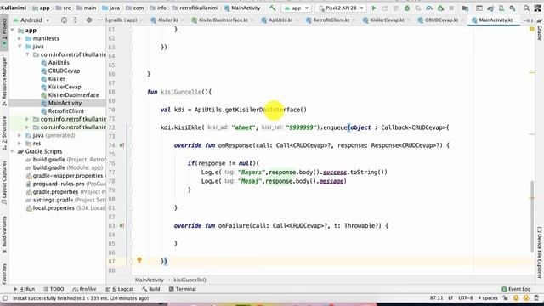Click the Scroll from Source target icon

(64, 20)
